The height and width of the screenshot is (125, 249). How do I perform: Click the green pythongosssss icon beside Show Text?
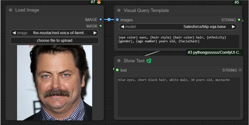[x=149, y=60]
